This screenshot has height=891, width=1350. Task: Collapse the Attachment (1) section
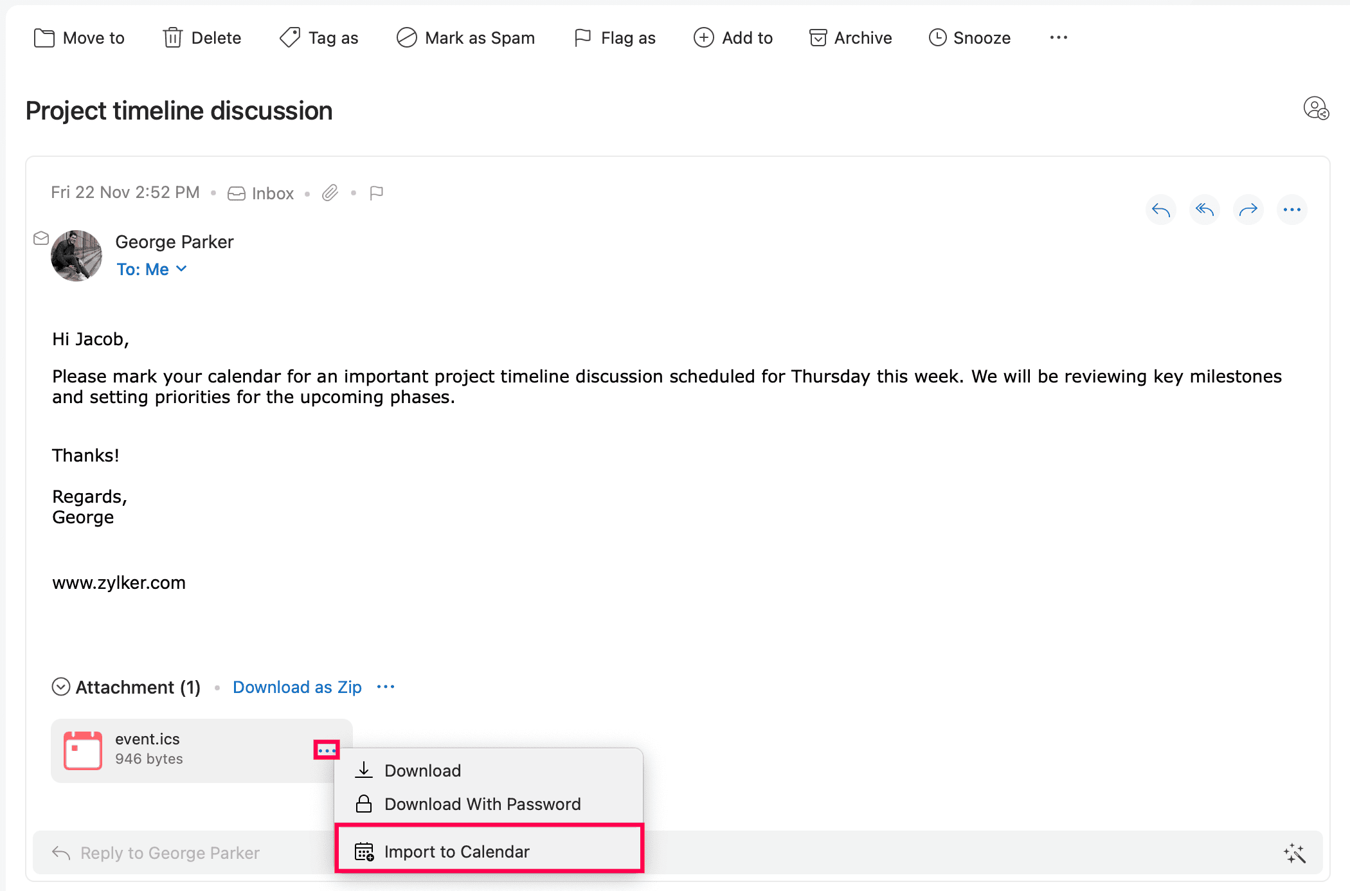[x=61, y=687]
